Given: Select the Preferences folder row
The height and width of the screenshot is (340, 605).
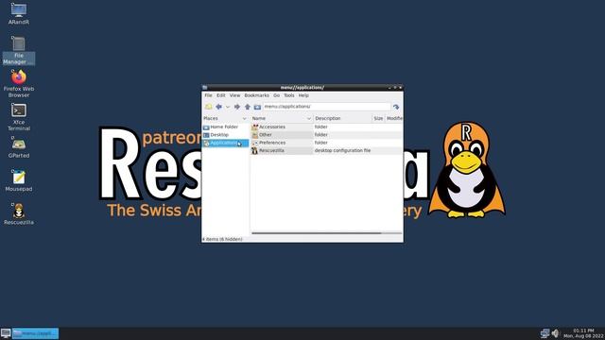Looking at the screenshot, I should (x=326, y=143).
